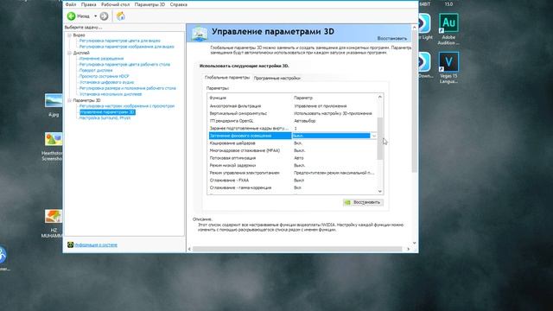
Task: Open the Adobe Audition desktop shortcut
Action: pos(448,29)
